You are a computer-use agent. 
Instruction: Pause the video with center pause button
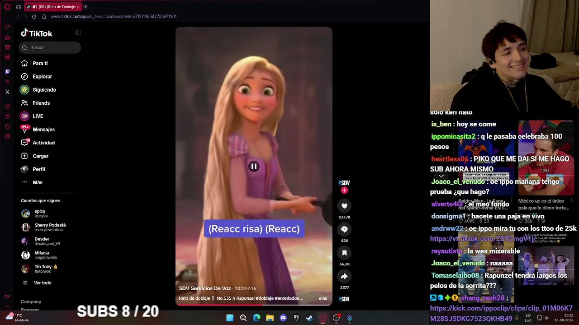tap(254, 167)
